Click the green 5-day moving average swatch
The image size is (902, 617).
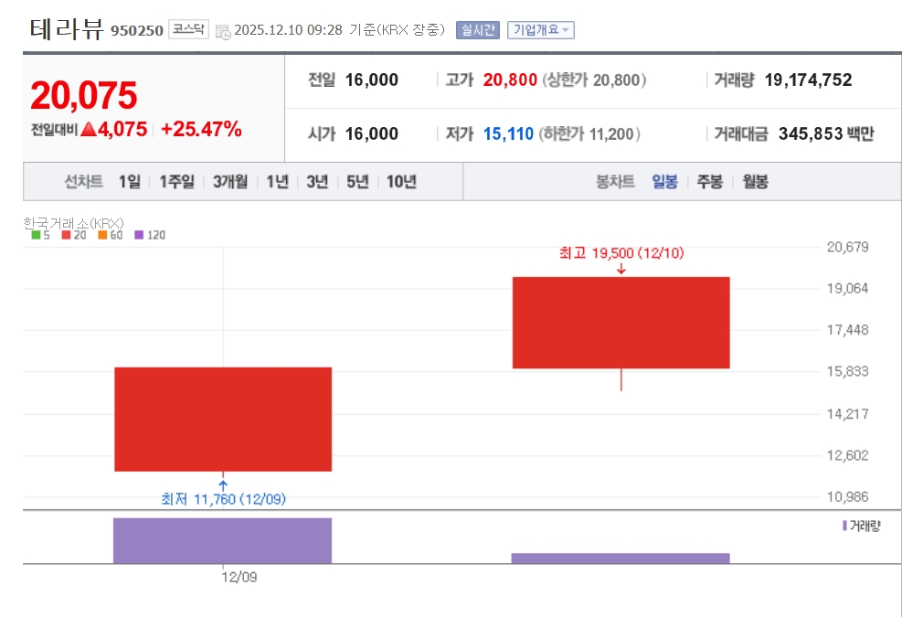click(36, 235)
